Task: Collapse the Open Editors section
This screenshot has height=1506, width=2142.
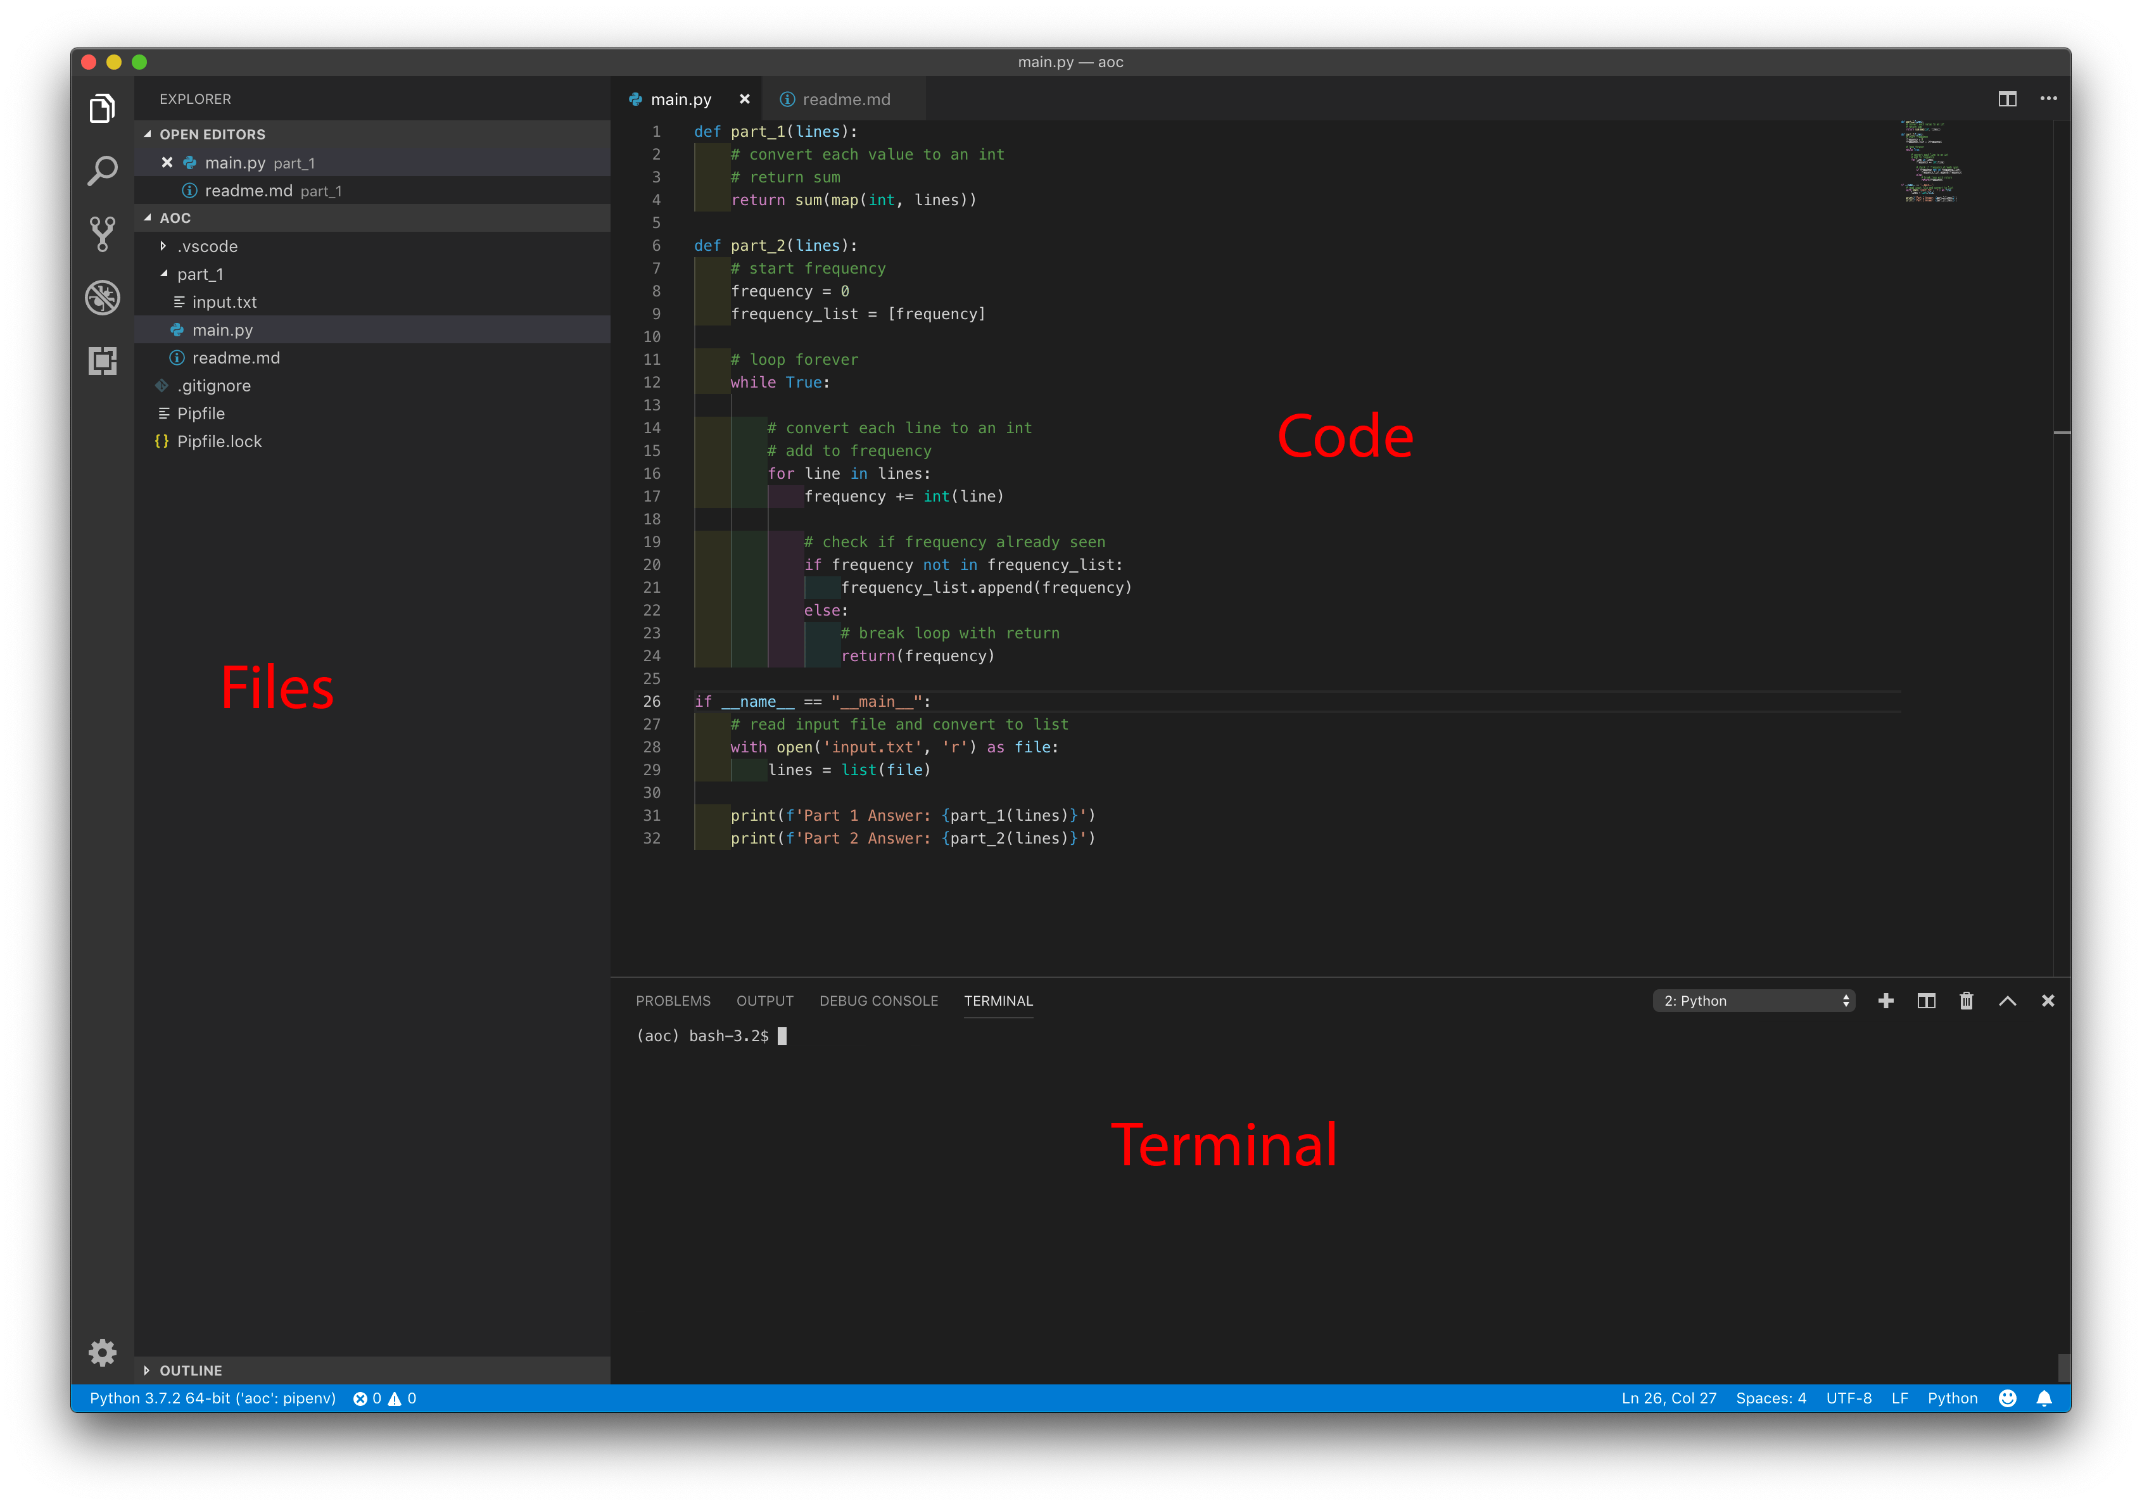Action: click(373, 134)
